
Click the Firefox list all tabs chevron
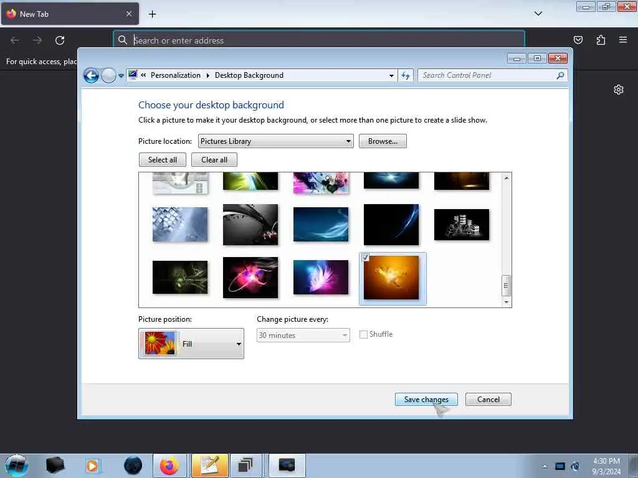pyautogui.click(x=538, y=14)
